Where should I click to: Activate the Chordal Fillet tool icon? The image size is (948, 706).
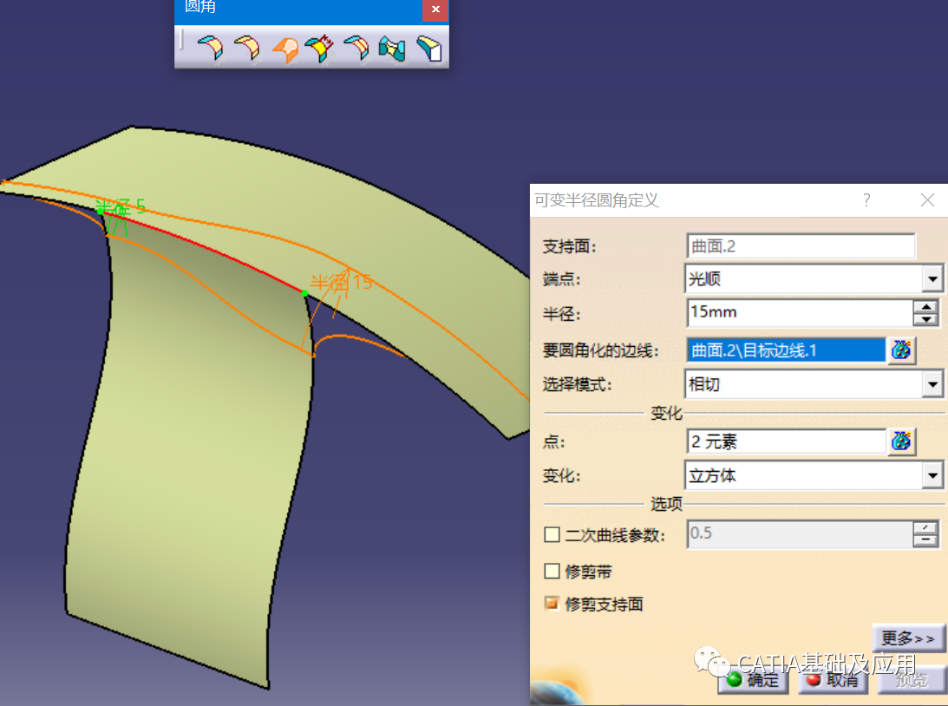[x=320, y=49]
